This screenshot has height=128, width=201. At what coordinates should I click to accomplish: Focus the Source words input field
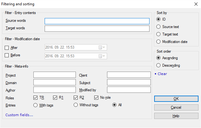click(x=97, y=21)
